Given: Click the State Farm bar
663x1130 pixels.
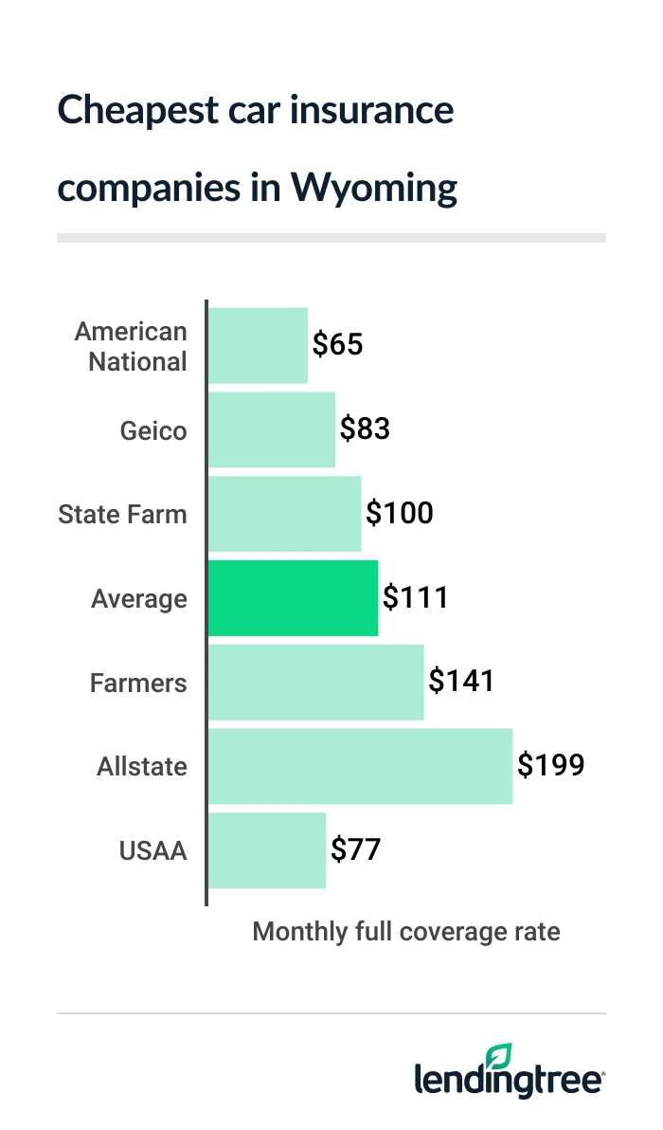Looking at the screenshot, I should pos(284,514).
